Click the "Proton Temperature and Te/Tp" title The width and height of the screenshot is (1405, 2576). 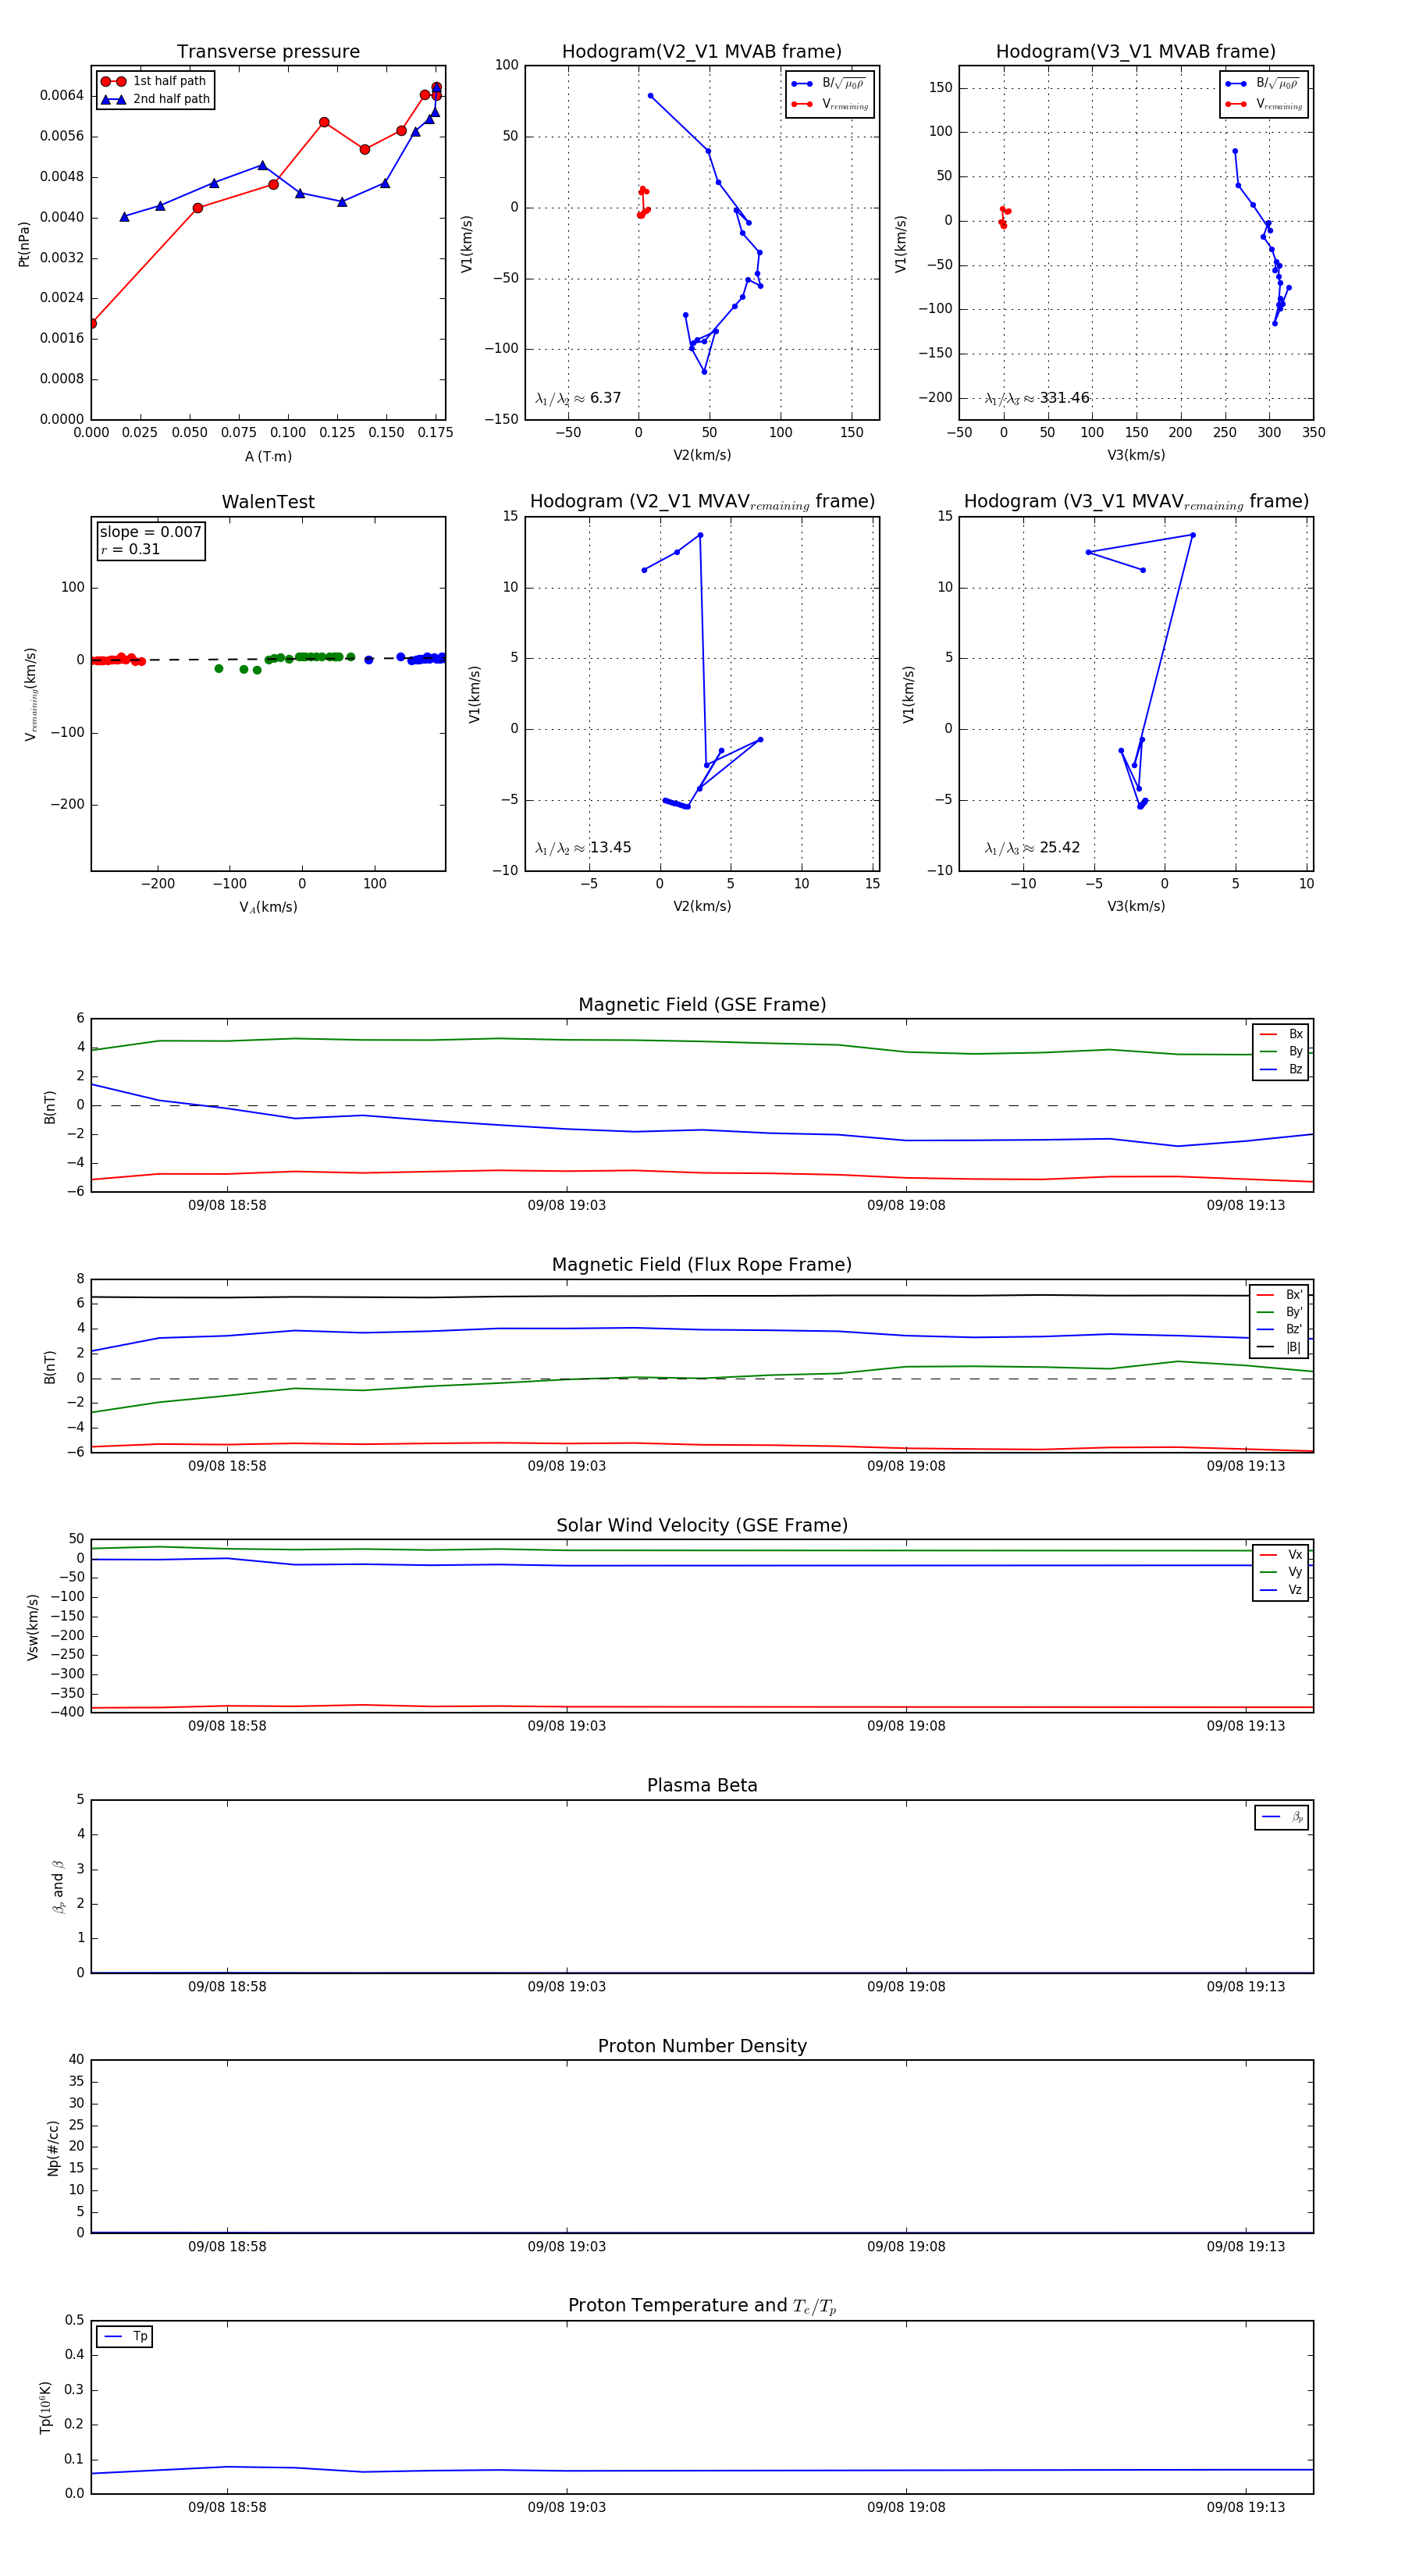pyautogui.click(x=702, y=2306)
